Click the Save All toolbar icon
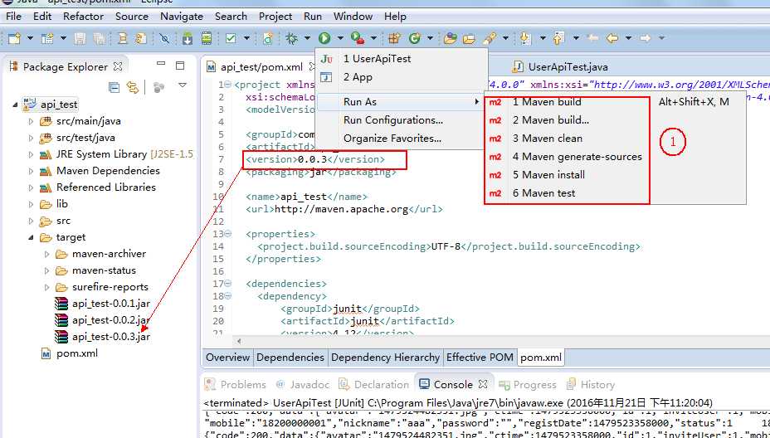770x438 pixels. click(98, 38)
